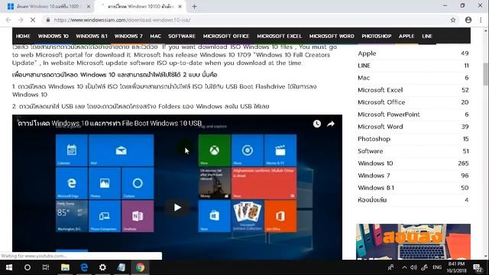This screenshot has width=489, height=275.
Task: Go forward in browser history
Action: 21,20
